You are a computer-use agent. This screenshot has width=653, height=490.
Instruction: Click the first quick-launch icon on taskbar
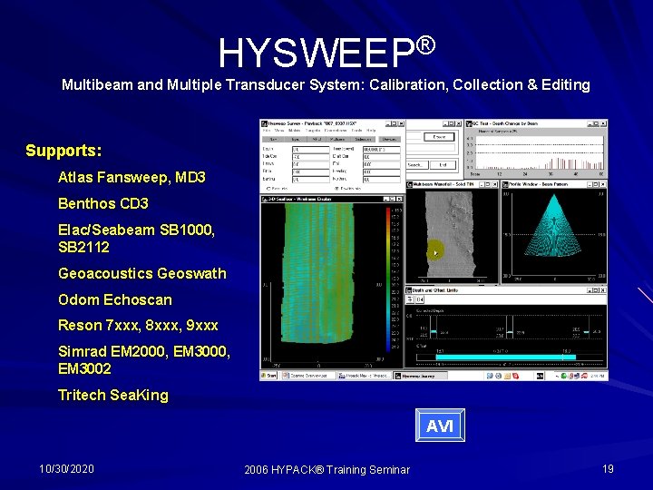click(490, 376)
